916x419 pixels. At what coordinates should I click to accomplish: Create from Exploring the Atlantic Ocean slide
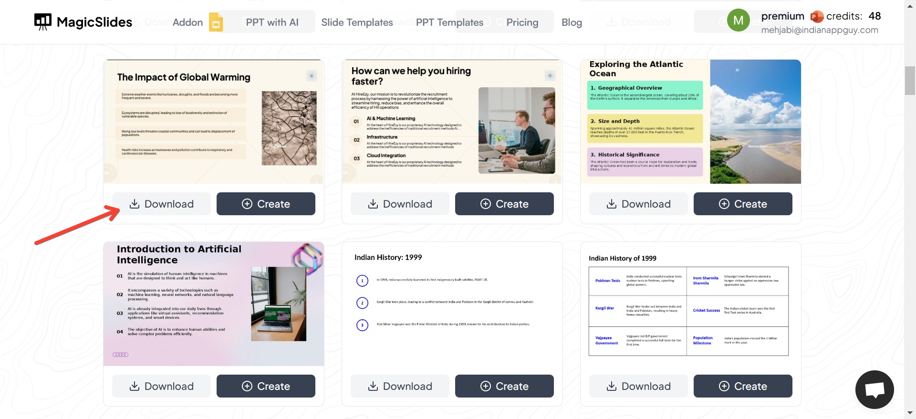[x=743, y=204]
